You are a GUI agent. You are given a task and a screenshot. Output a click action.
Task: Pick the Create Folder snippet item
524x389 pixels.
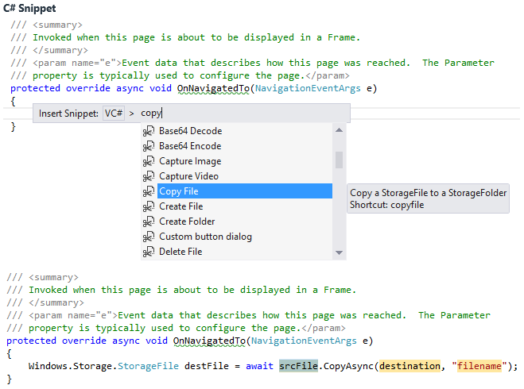tap(187, 221)
